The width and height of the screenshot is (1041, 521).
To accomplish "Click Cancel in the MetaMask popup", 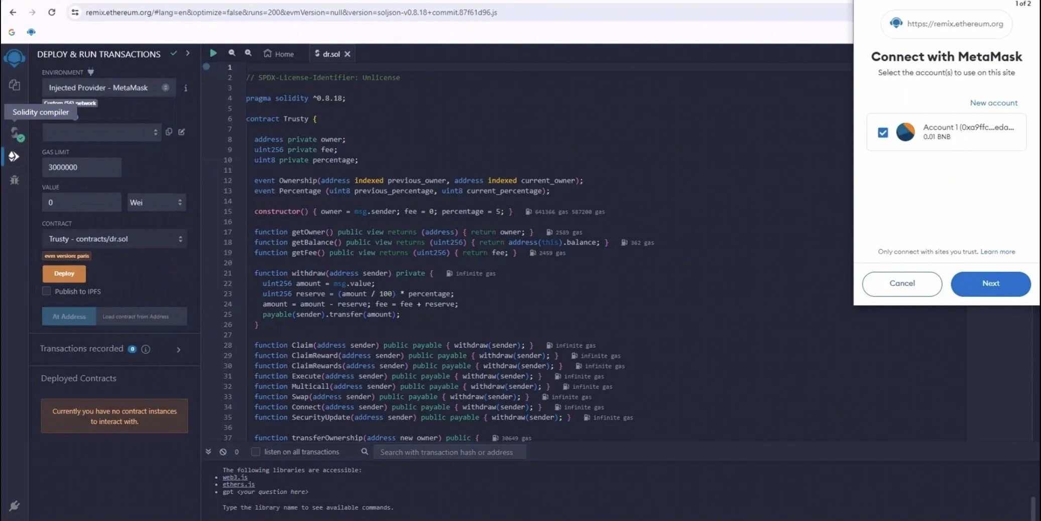I will click(902, 283).
